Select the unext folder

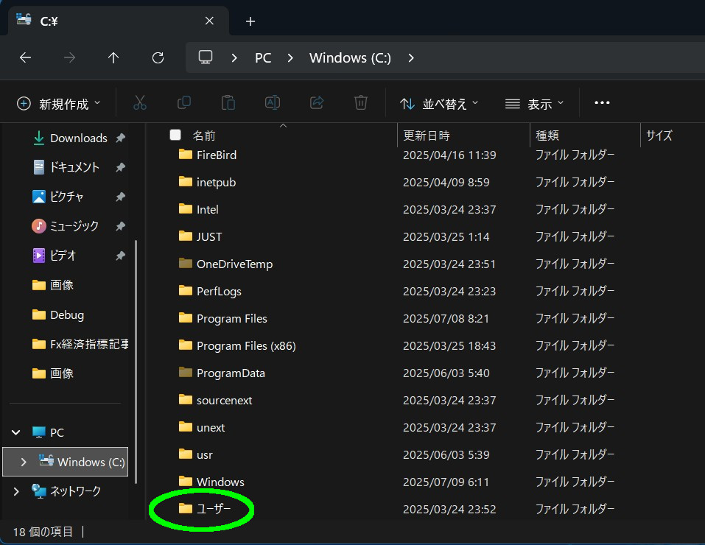pyautogui.click(x=211, y=428)
